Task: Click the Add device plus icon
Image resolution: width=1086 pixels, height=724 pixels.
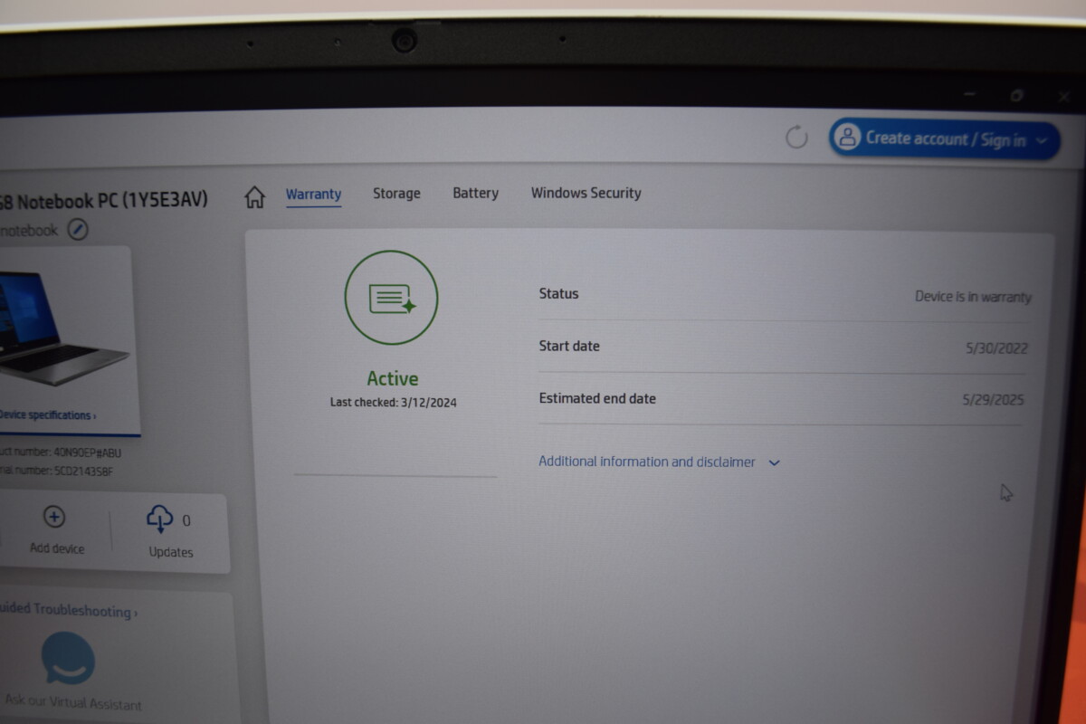Action: (54, 517)
